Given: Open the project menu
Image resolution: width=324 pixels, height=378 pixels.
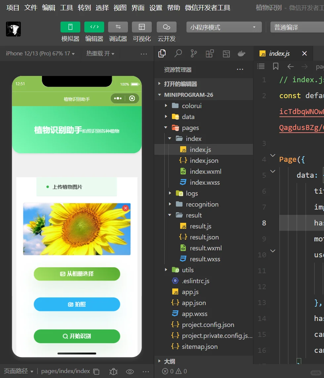Looking at the screenshot, I should coord(13,8).
